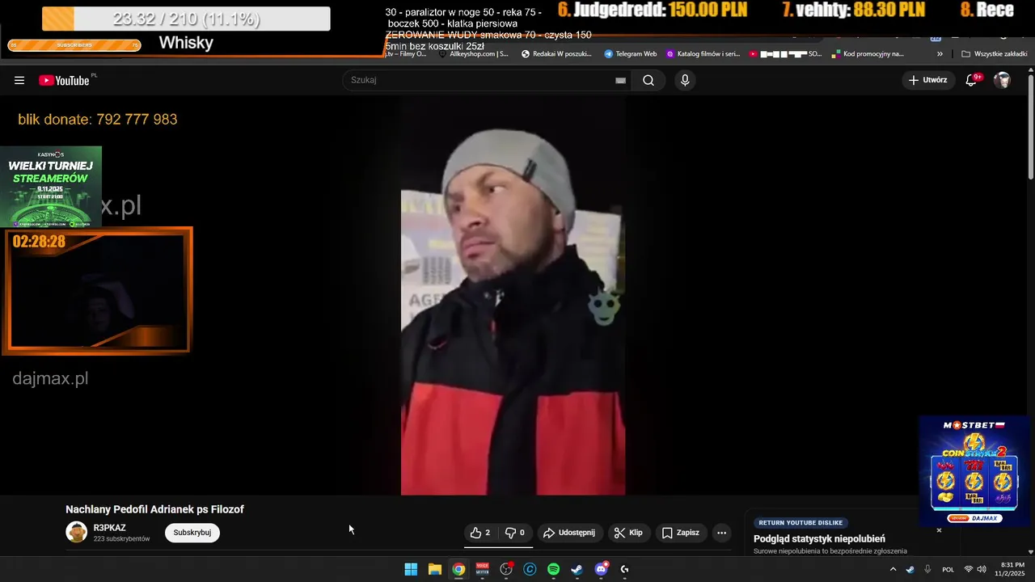Click video title Nachlany Pedofil Adrianek
The height and width of the screenshot is (582, 1035).
pos(154,509)
